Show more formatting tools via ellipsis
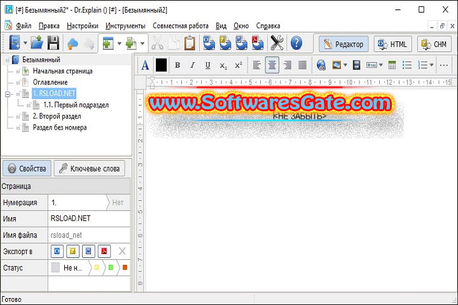Screen dimensions: 458x305 pos(444,65)
